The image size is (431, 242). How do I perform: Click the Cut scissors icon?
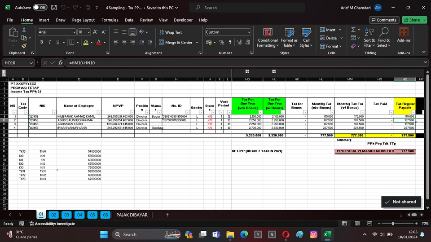click(x=24, y=30)
